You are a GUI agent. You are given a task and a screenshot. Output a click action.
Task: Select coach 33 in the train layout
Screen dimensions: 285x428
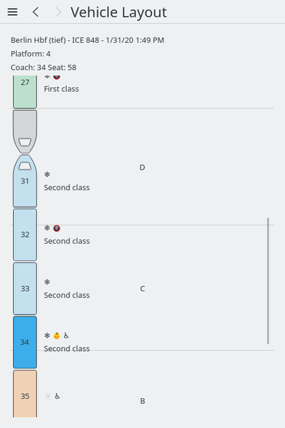pyautogui.click(x=25, y=288)
